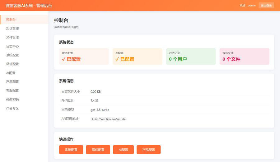The width and height of the screenshot is (280, 162).
Task: Open 控制台 in the sidebar
Action: 11,20
